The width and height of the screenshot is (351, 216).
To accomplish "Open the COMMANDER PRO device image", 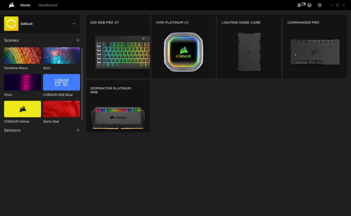I will coord(315,52).
